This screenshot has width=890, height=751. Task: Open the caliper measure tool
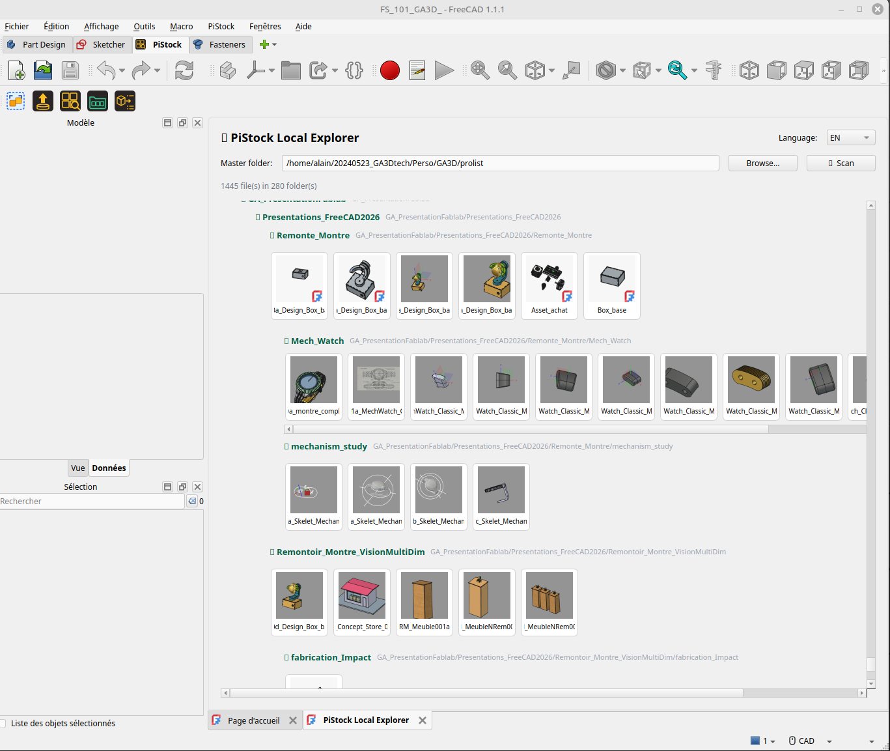tap(714, 70)
